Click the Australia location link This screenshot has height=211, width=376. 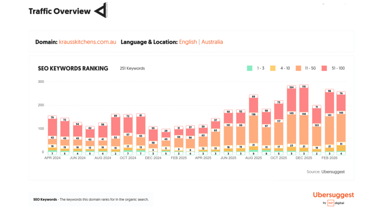[x=212, y=42]
